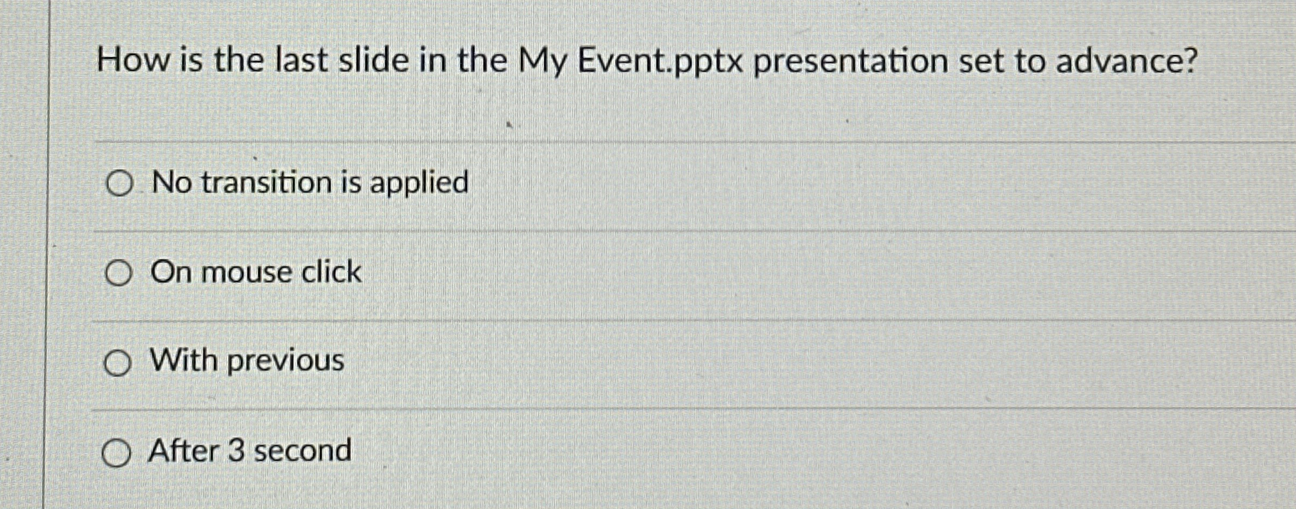Click the 'On mouse click' option text

254,273
